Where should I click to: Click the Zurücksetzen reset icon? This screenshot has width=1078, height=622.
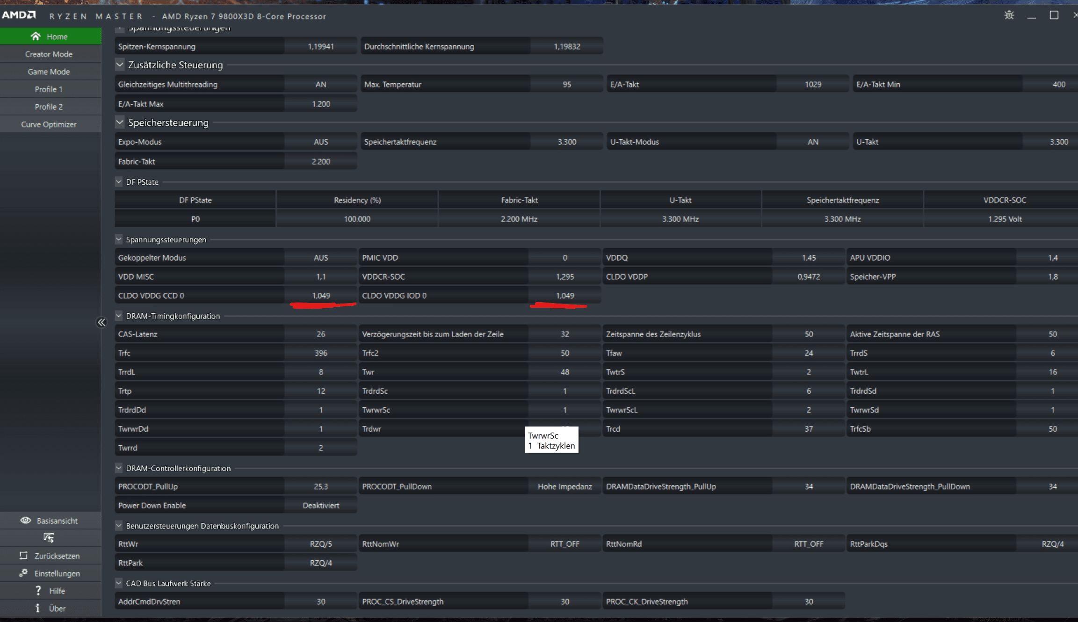(23, 556)
